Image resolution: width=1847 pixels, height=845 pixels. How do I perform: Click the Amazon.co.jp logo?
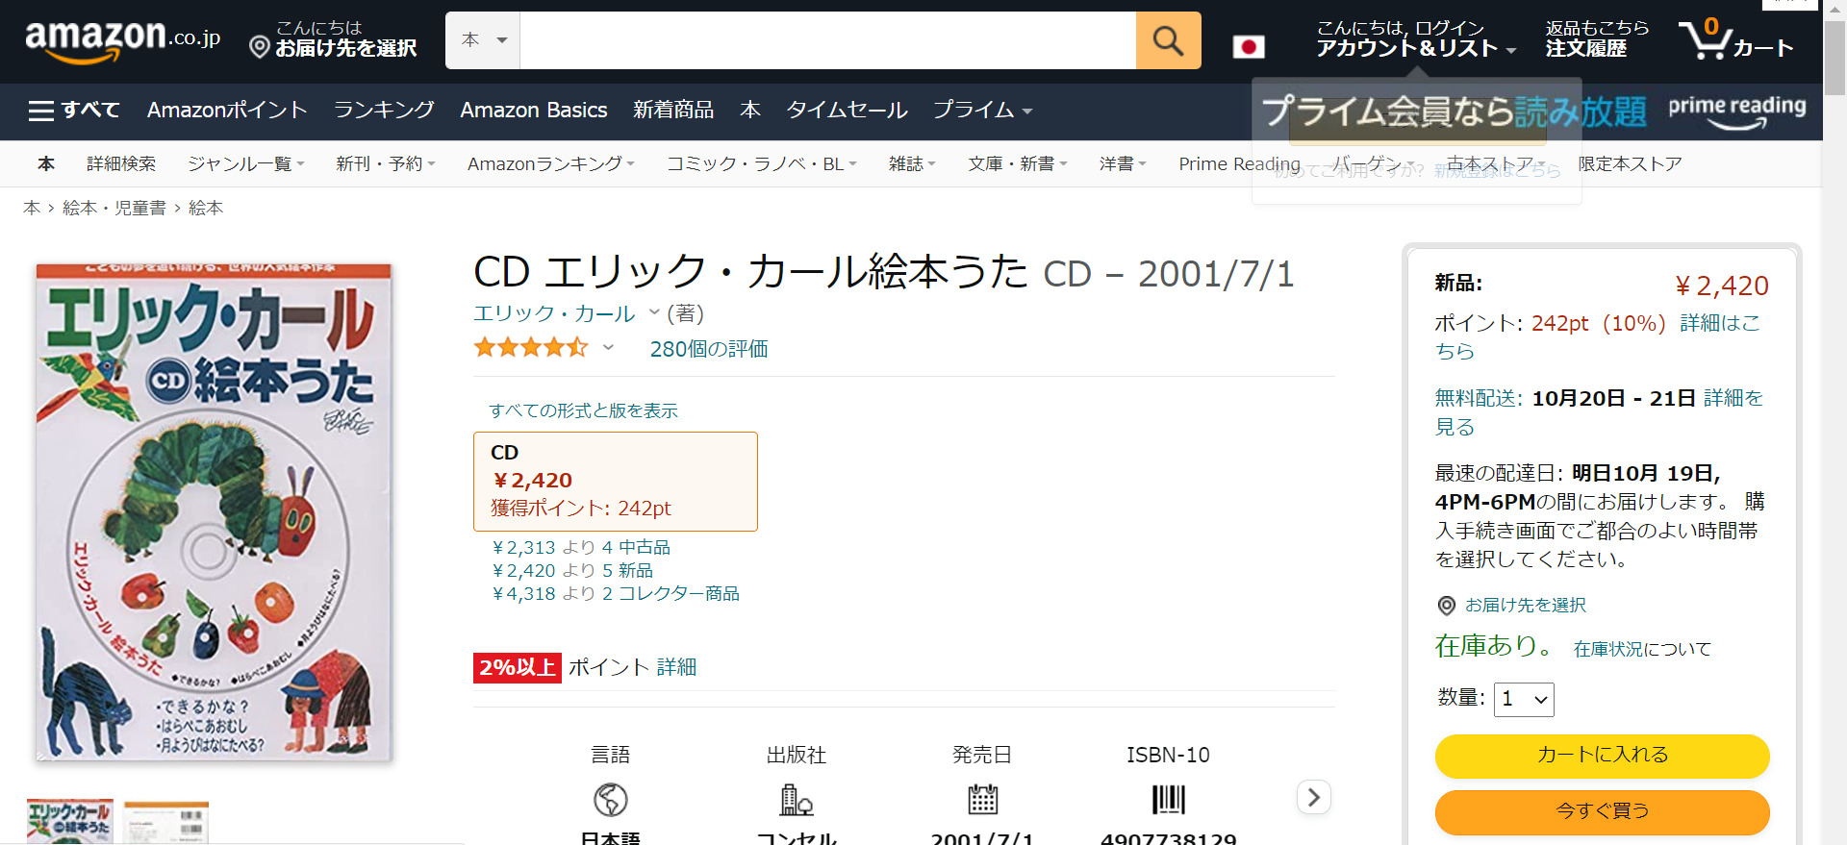122,40
